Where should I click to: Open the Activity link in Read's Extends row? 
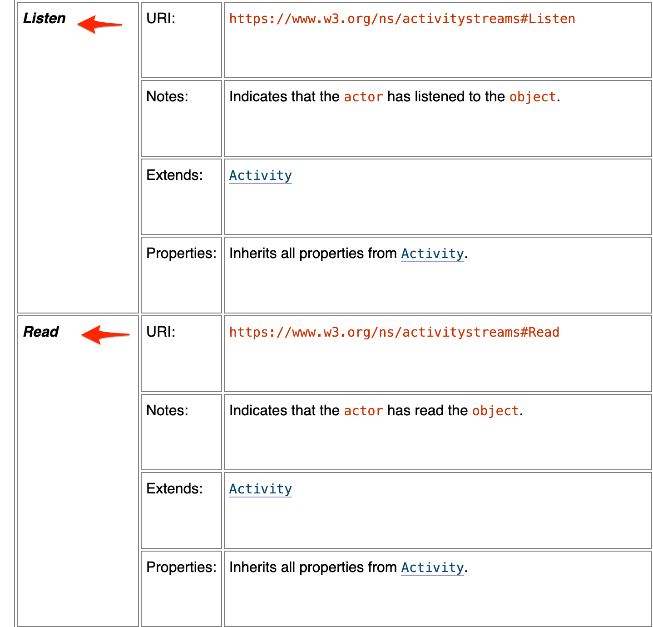click(260, 489)
